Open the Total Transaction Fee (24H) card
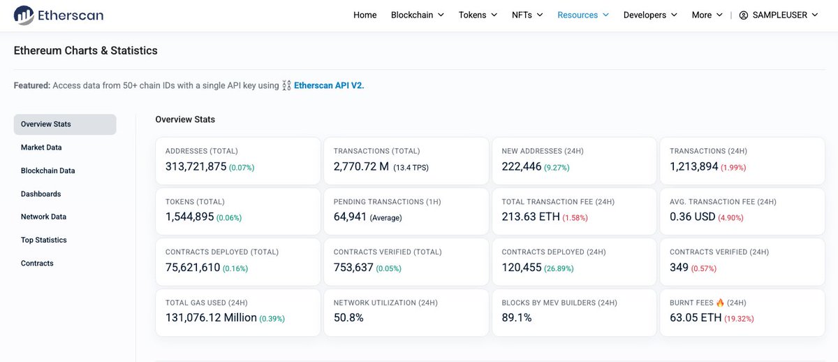Screen dimensions: 838x362 click(575, 212)
